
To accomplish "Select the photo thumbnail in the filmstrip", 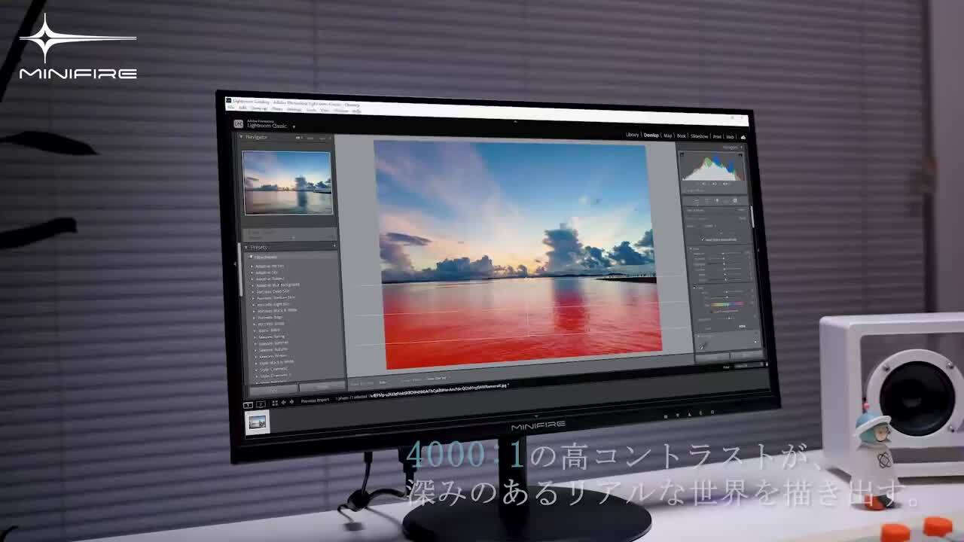I will [256, 423].
